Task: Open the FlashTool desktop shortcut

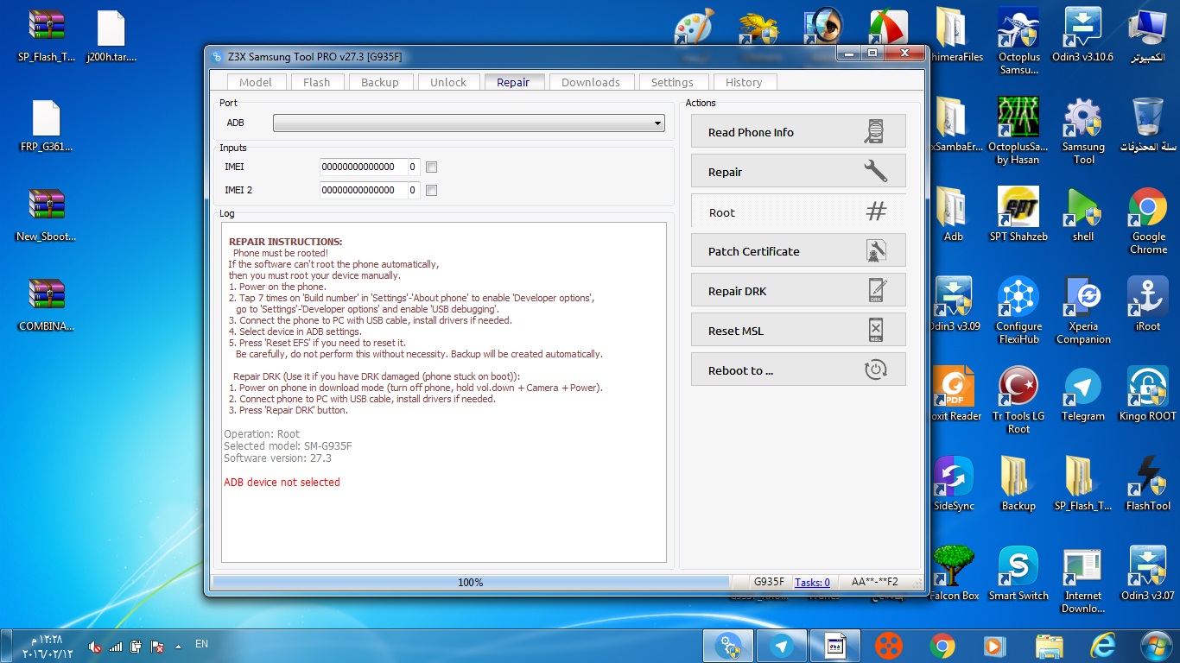Action: [x=1148, y=483]
